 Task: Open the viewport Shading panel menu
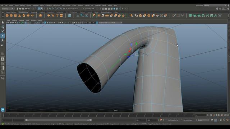click(14, 20)
